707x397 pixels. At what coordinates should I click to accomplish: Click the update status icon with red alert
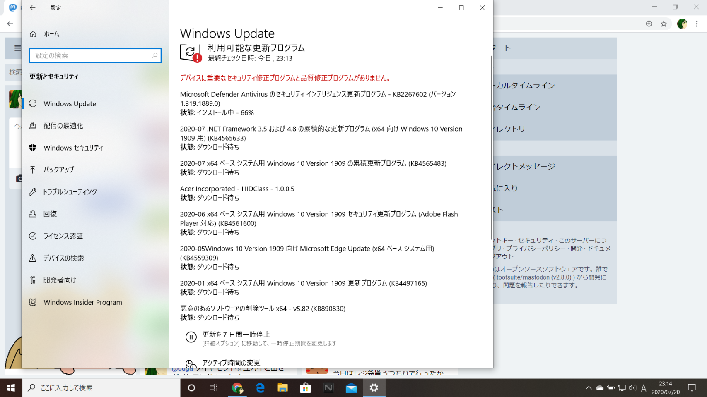click(191, 53)
